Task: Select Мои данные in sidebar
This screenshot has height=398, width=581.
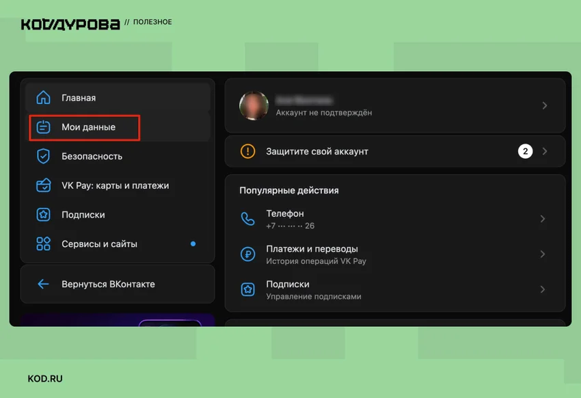Action: click(118, 127)
